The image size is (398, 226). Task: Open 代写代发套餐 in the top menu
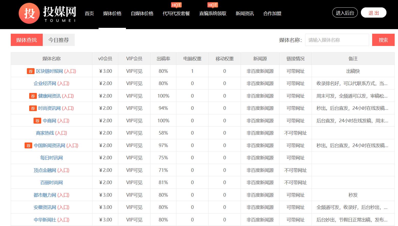point(176,14)
